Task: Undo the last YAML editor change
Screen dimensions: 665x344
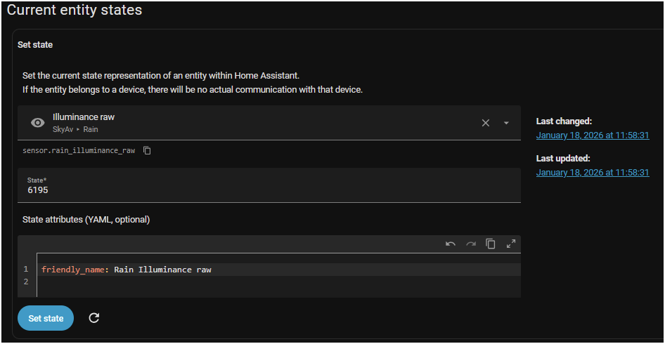Action: point(451,244)
